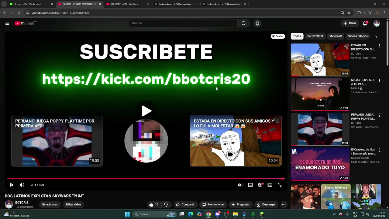Click the Minecraft block icon on taskbar
The image size is (389, 219).
[x=262, y=214]
